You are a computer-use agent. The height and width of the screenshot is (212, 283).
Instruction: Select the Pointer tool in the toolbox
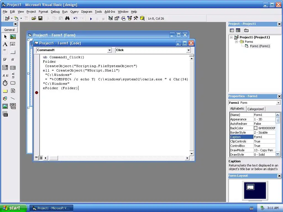[x=5, y=37]
